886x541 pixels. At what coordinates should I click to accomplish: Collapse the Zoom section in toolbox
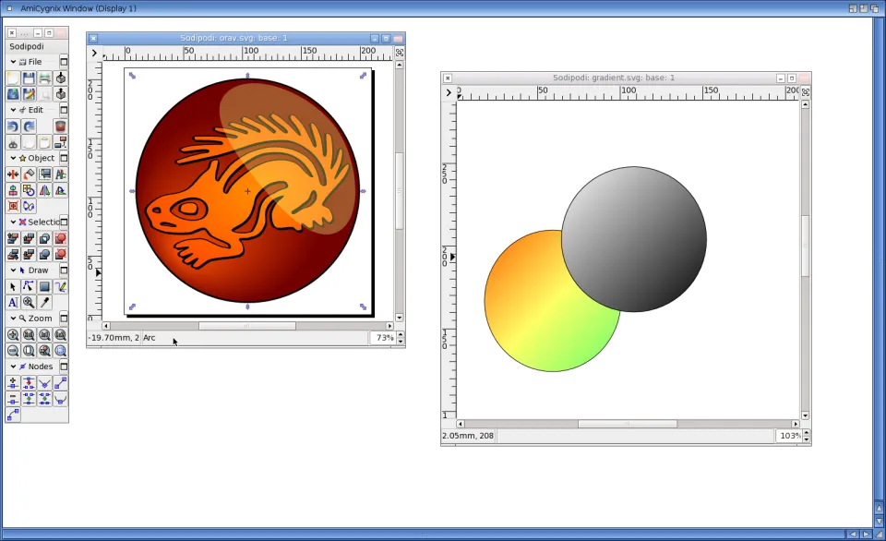point(13,319)
